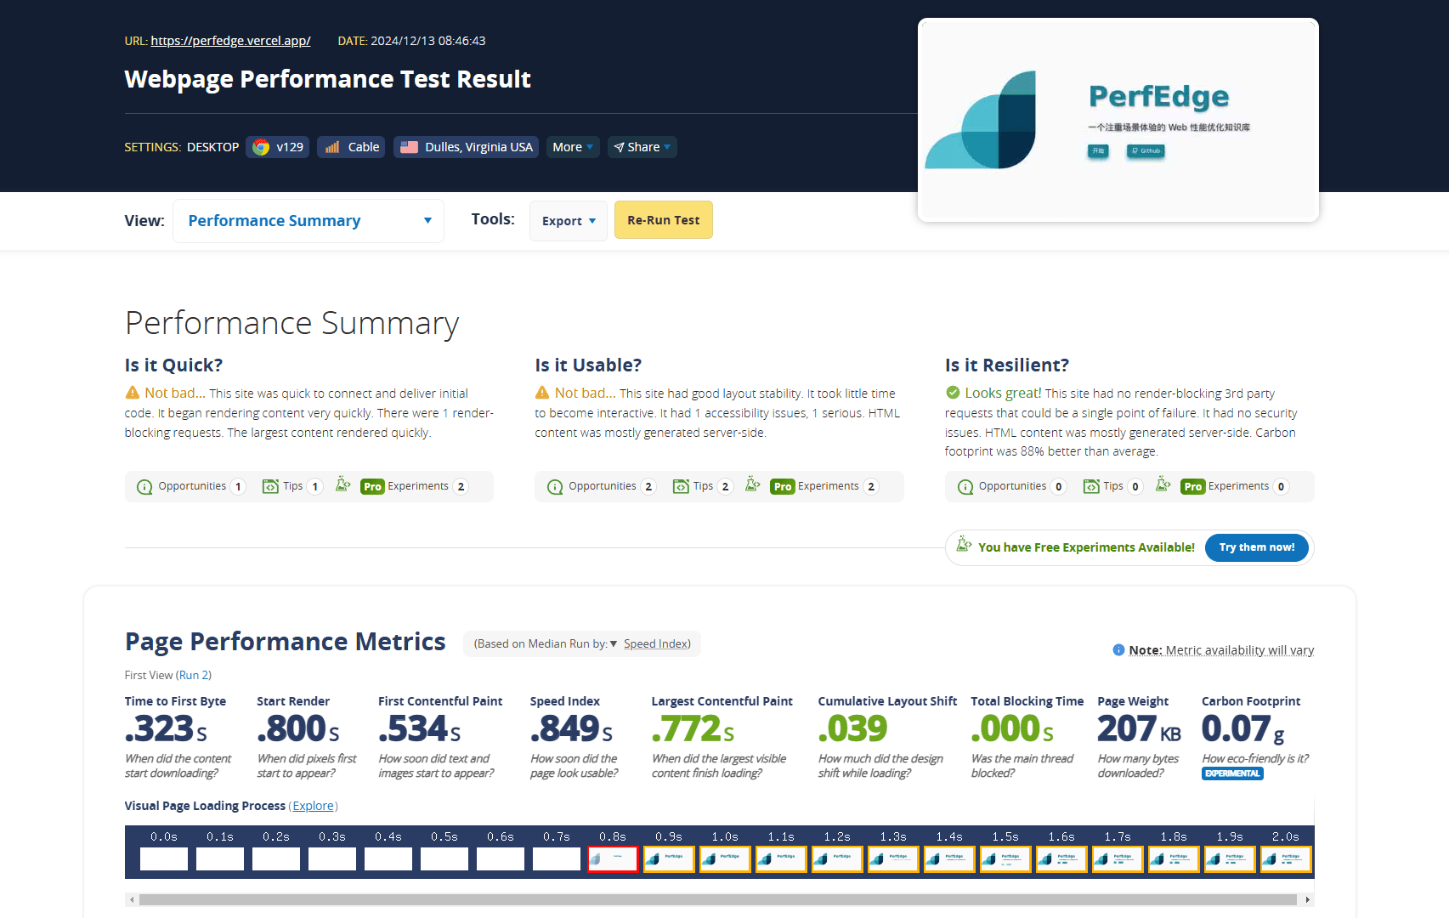Screen dimensions: 1449x918
Task: Click the Github button on the PerfEdge card
Action: [x=1145, y=151]
